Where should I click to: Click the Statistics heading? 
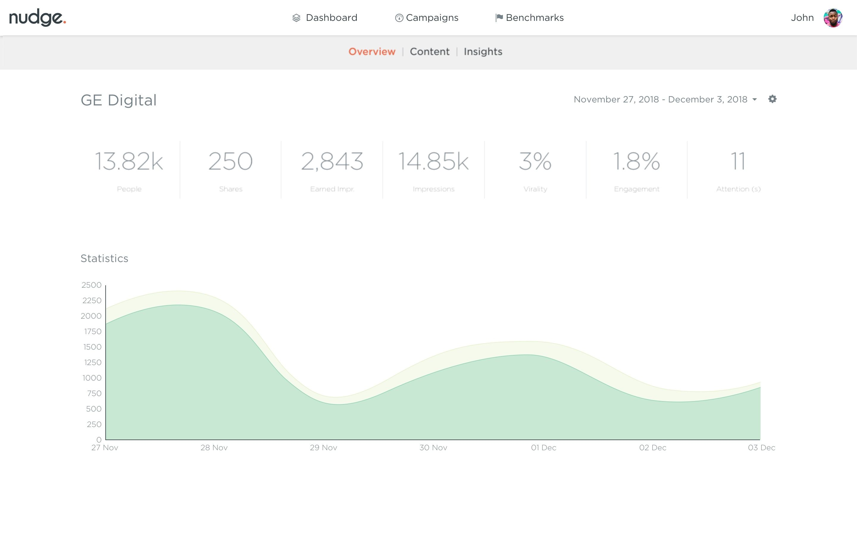(x=104, y=258)
